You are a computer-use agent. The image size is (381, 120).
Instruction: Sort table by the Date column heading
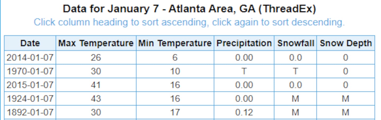[x=30, y=43]
